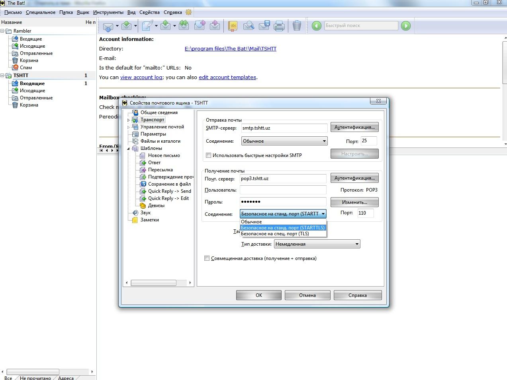
Task: Open the view account log link
Action: (141, 78)
